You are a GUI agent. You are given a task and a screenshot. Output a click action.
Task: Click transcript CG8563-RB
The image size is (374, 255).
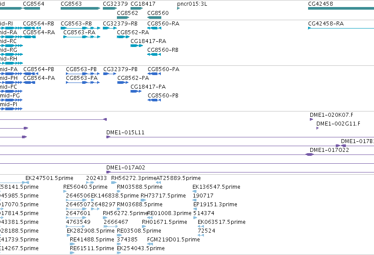click(80, 28)
